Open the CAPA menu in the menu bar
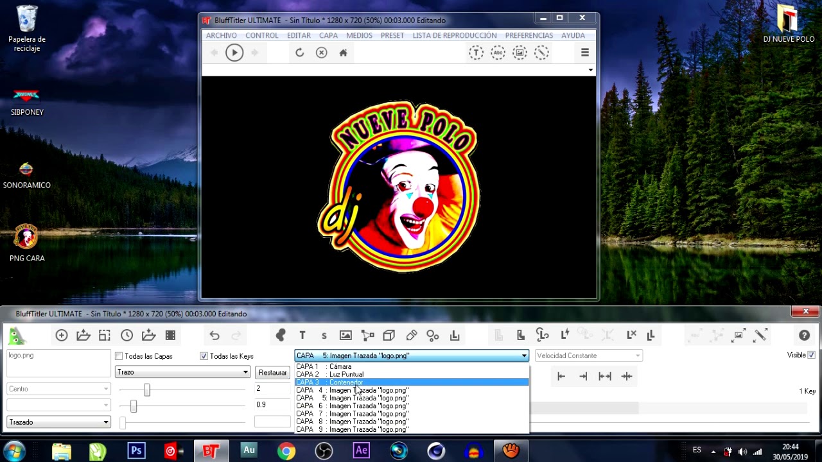 tap(328, 35)
